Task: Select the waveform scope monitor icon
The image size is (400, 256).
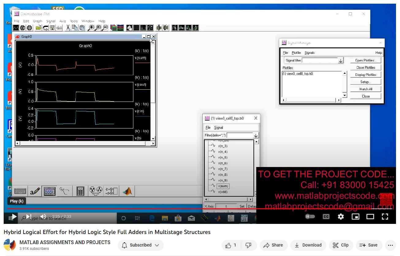Action: click(50, 191)
